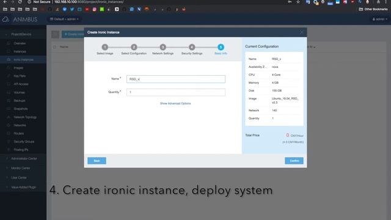The height and width of the screenshot is (220, 391).
Task: Open the Overview sidebar icon
Action: tap(9, 43)
